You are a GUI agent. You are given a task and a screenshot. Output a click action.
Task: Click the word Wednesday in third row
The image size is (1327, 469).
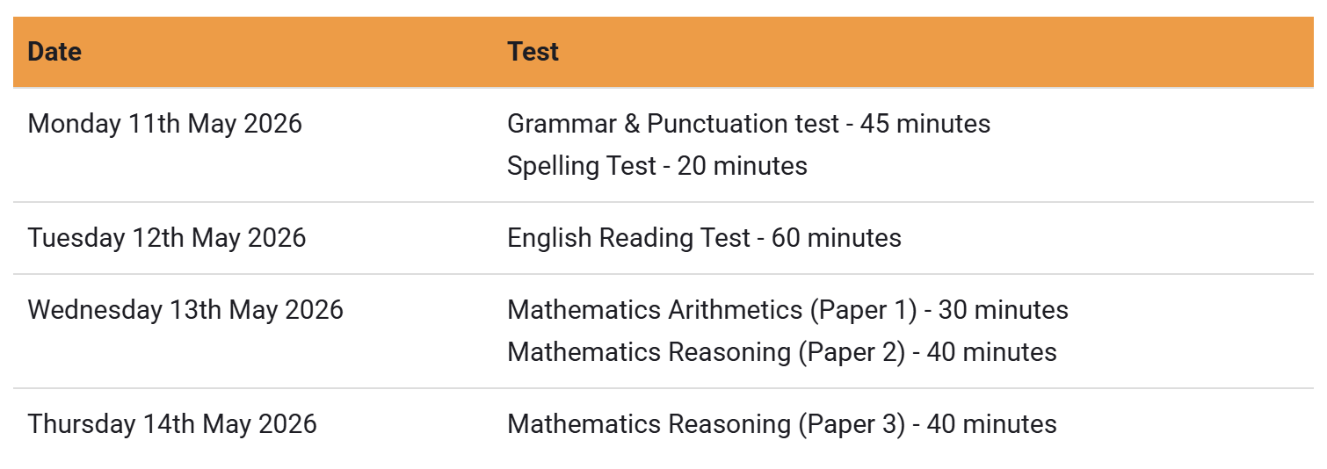coord(95,310)
